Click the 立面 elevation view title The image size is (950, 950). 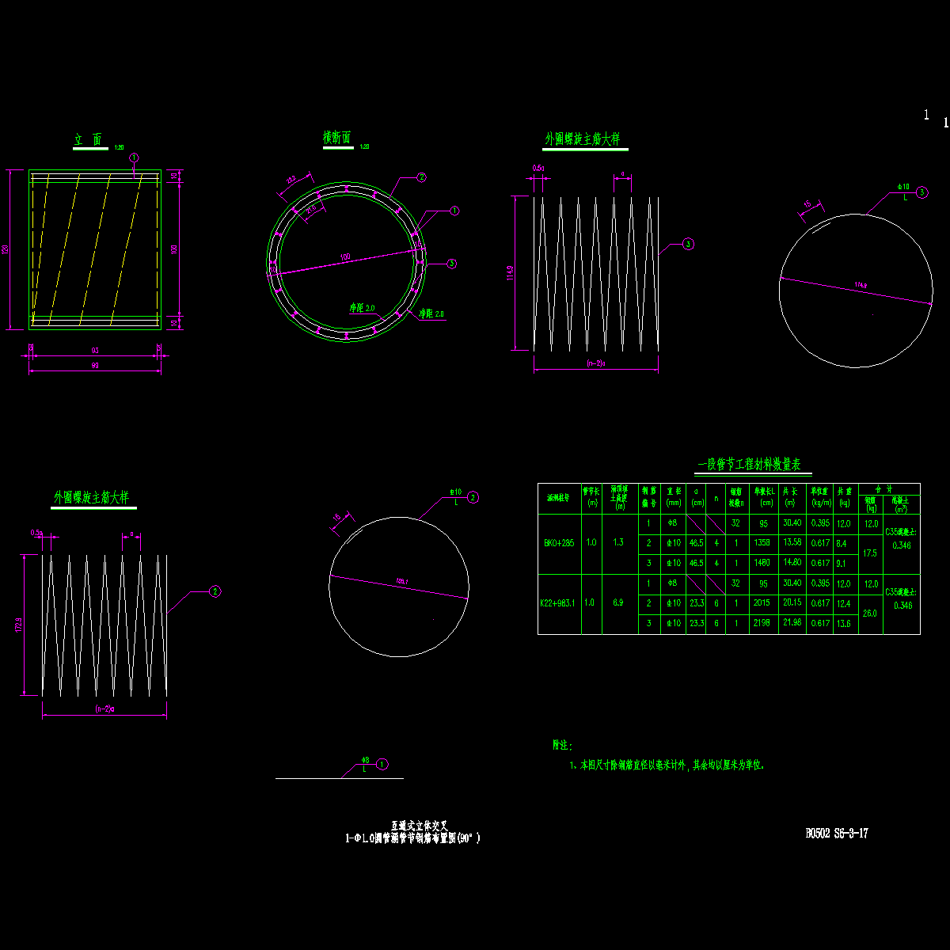pyautogui.click(x=89, y=140)
